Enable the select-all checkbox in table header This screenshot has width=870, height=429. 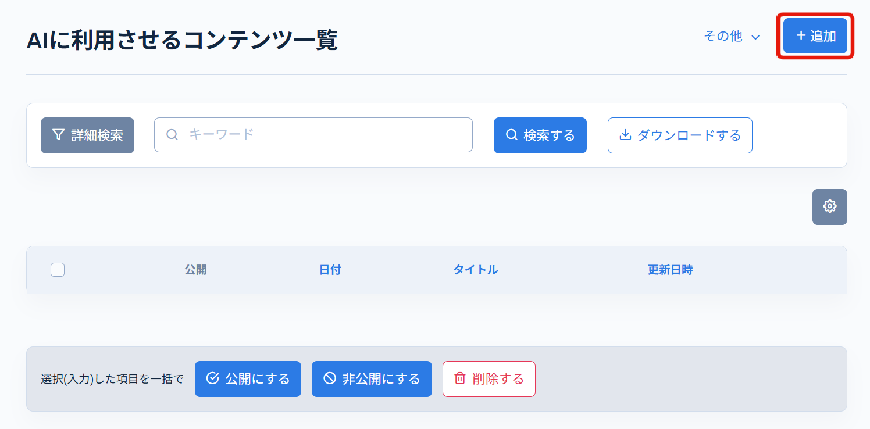[56, 270]
